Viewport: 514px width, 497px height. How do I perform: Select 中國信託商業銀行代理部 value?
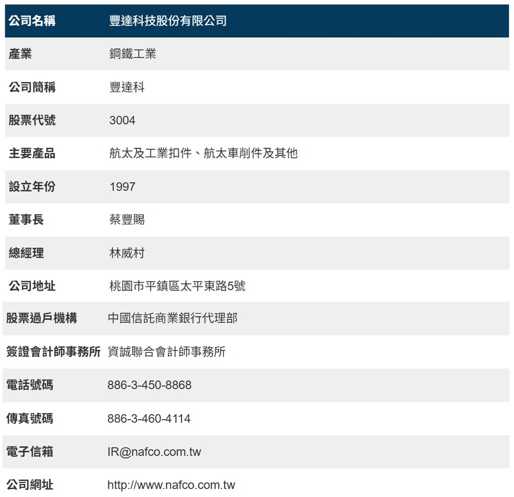click(173, 318)
